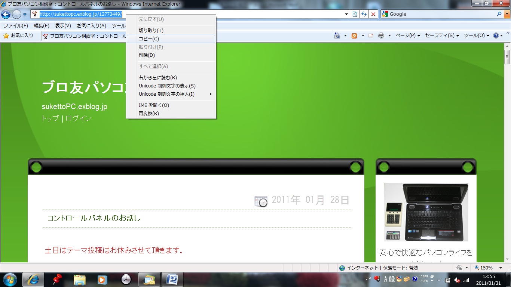The image size is (511, 287).
Task: Stop loading with the red X icon
Action: (373, 14)
